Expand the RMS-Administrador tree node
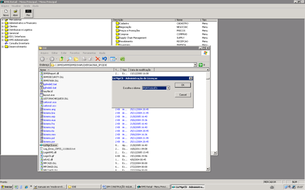This screenshot has width=305, height=190. (x=3, y=40)
